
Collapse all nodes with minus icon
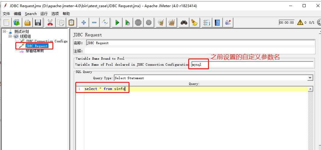(x=94, y=22)
